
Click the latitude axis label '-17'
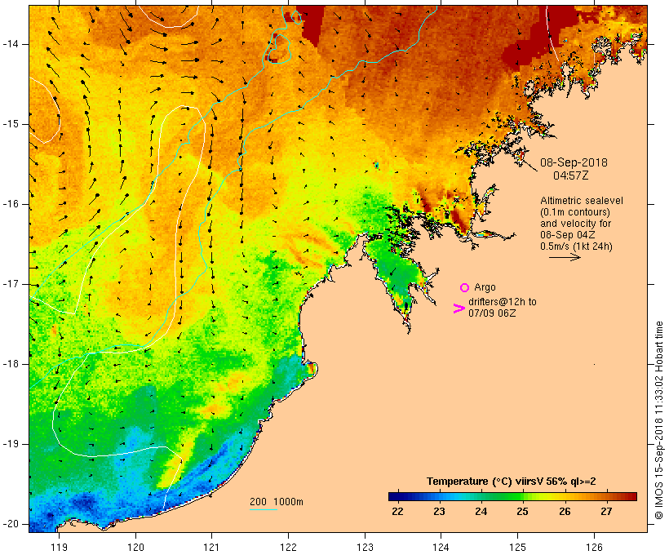[x=11, y=284]
